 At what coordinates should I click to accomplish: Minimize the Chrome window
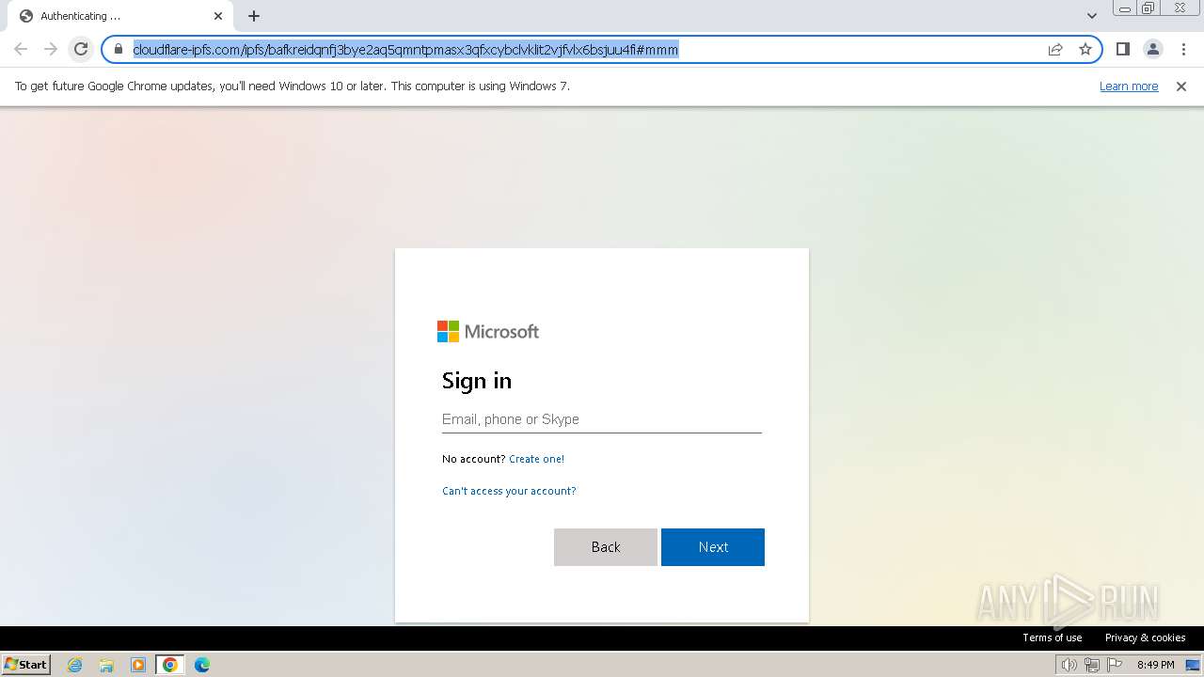(x=1125, y=8)
